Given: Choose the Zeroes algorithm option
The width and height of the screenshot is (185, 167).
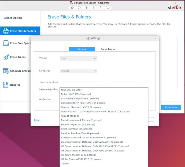Looking at the screenshot, I should coord(104,164).
